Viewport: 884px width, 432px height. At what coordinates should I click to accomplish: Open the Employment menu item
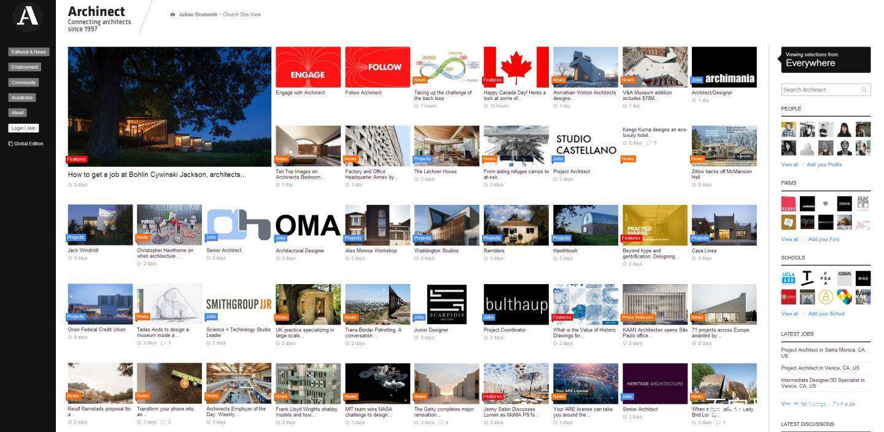(25, 67)
